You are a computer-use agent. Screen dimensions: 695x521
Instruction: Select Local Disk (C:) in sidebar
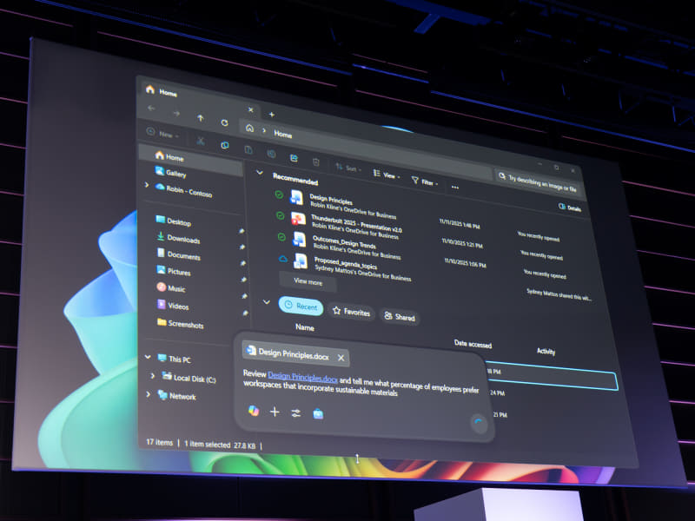189,378
